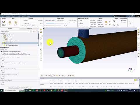
Task: Open Task View from the taskbar
Action: coord(26,90)
